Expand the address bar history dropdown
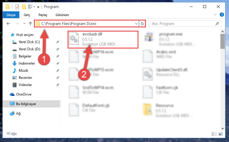This screenshot has height=142, width=229. coord(136,24)
